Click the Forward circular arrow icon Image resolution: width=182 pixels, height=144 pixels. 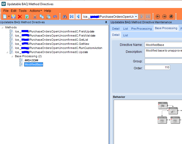point(164,16)
